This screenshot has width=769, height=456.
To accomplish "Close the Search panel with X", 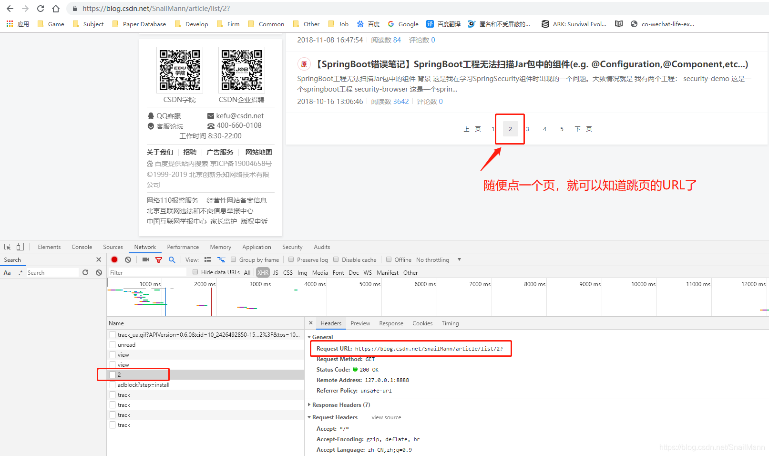I will coord(99,259).
